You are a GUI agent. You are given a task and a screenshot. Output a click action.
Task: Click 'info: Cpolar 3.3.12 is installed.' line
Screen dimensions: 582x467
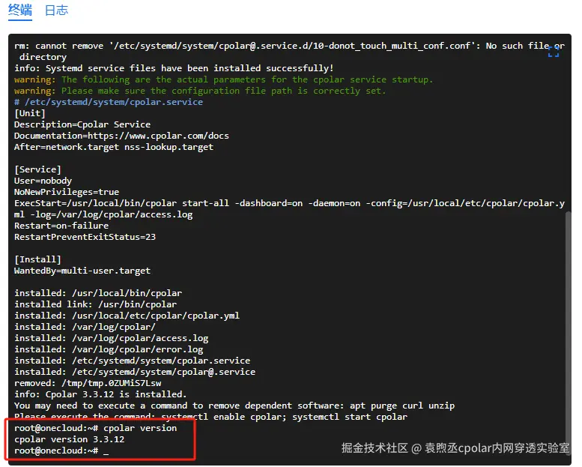100,394
